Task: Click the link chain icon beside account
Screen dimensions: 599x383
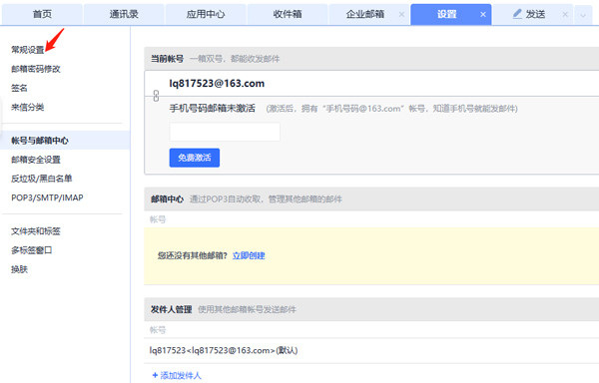Action: click(x=156, y=96)
